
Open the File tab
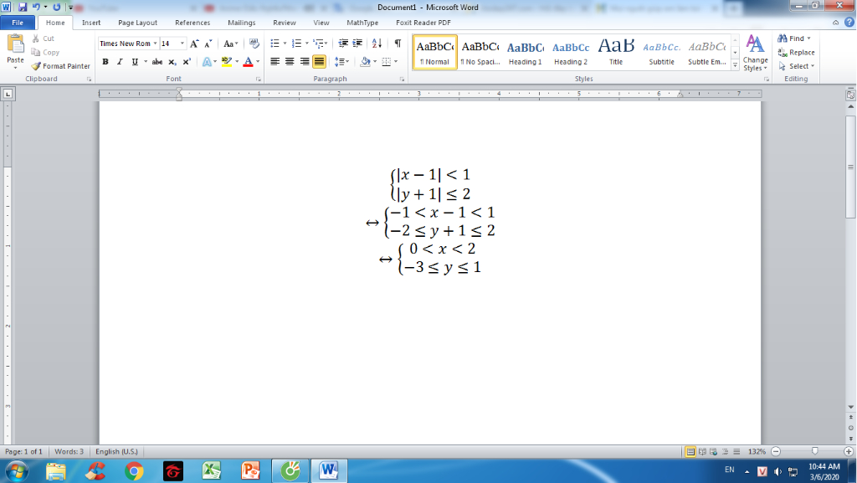[x=18, y=23]
